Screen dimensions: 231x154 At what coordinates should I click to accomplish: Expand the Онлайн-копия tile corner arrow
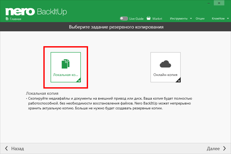[179, 81]
